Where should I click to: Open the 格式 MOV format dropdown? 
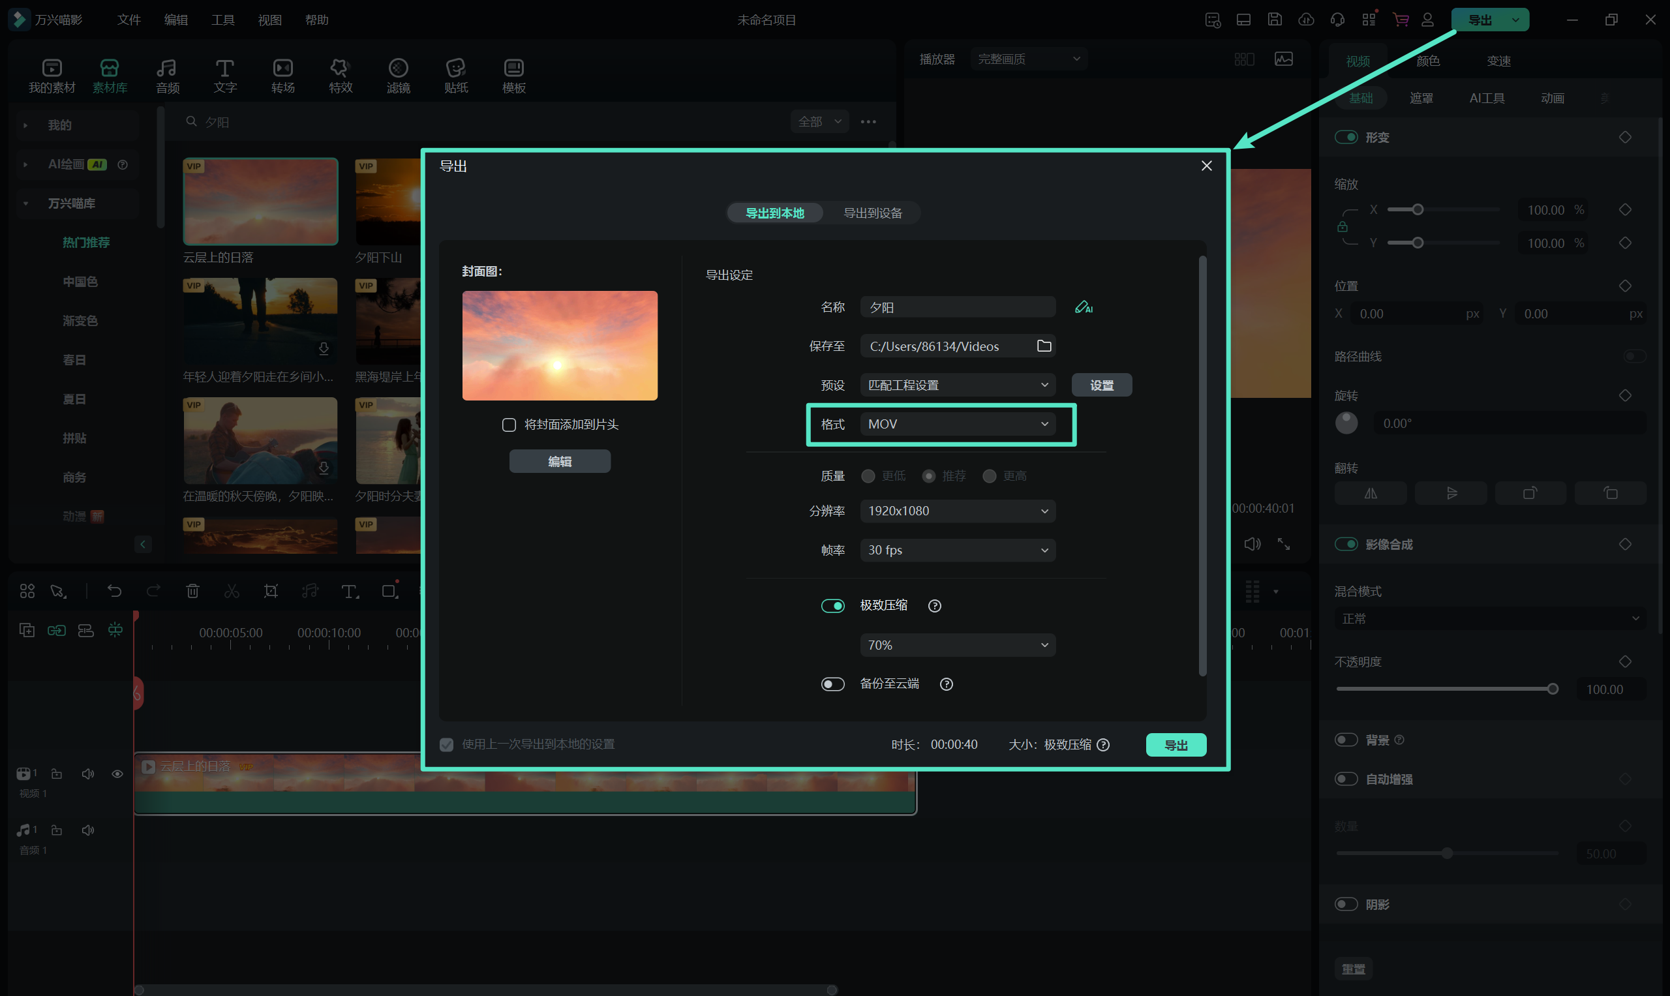coord(957,424)
